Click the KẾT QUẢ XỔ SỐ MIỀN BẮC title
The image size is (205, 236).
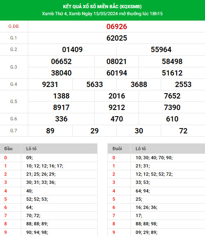point(102,7)
